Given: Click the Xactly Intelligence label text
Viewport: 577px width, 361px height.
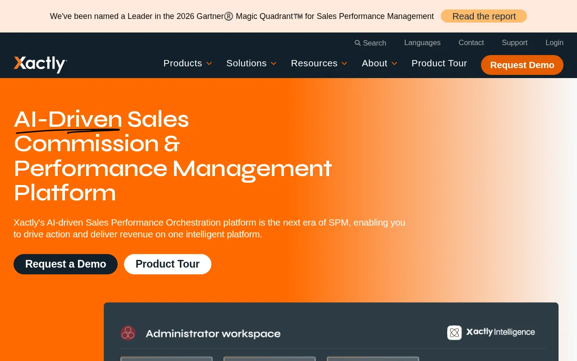Looking at the screenshot, I should (x=500, y=332).
